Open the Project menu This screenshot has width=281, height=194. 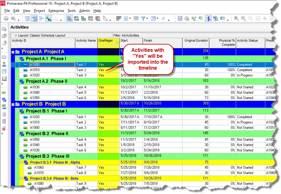point(39,11)
